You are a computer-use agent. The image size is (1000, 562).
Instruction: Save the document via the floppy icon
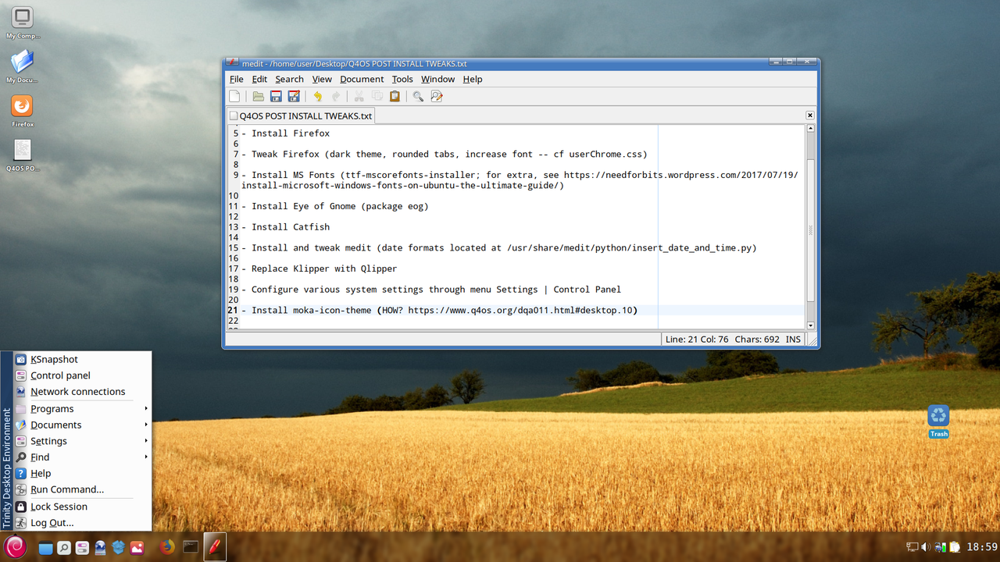(276, 96)
